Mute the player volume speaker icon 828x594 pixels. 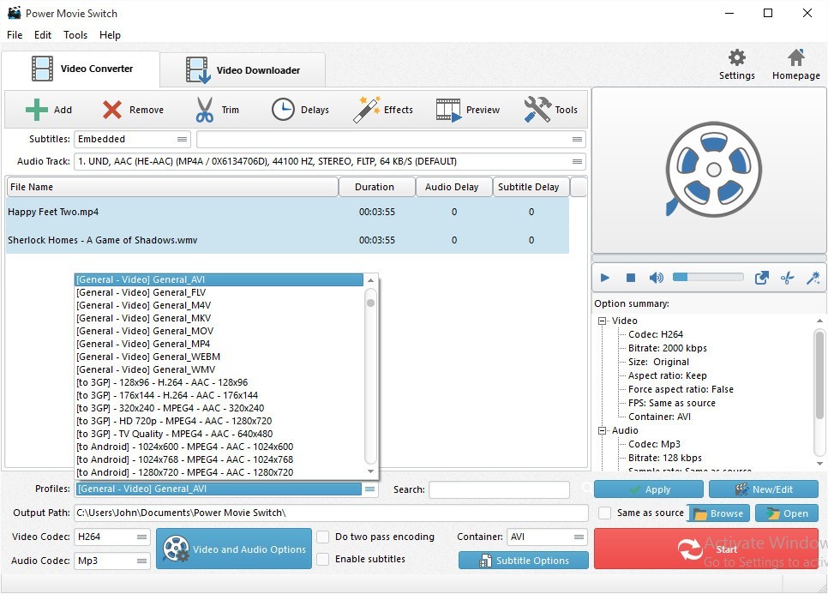(x=656, y=278)
